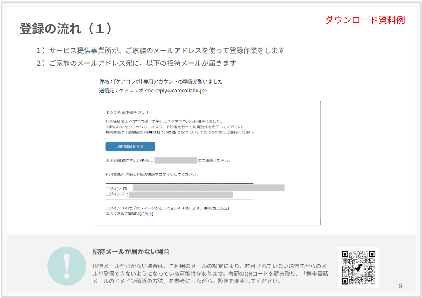Click the red ダウンロード資料例 label

pyautogui.click(x=365, y=20)
